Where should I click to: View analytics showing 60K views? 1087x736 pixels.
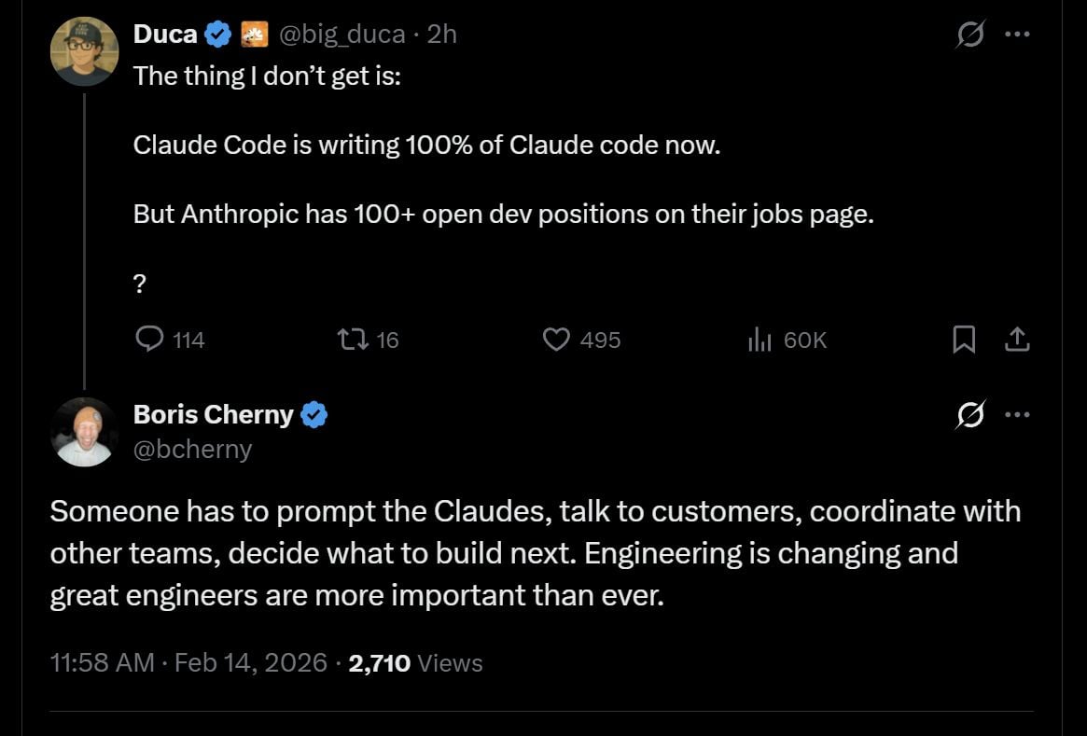[x=759, y=340]
